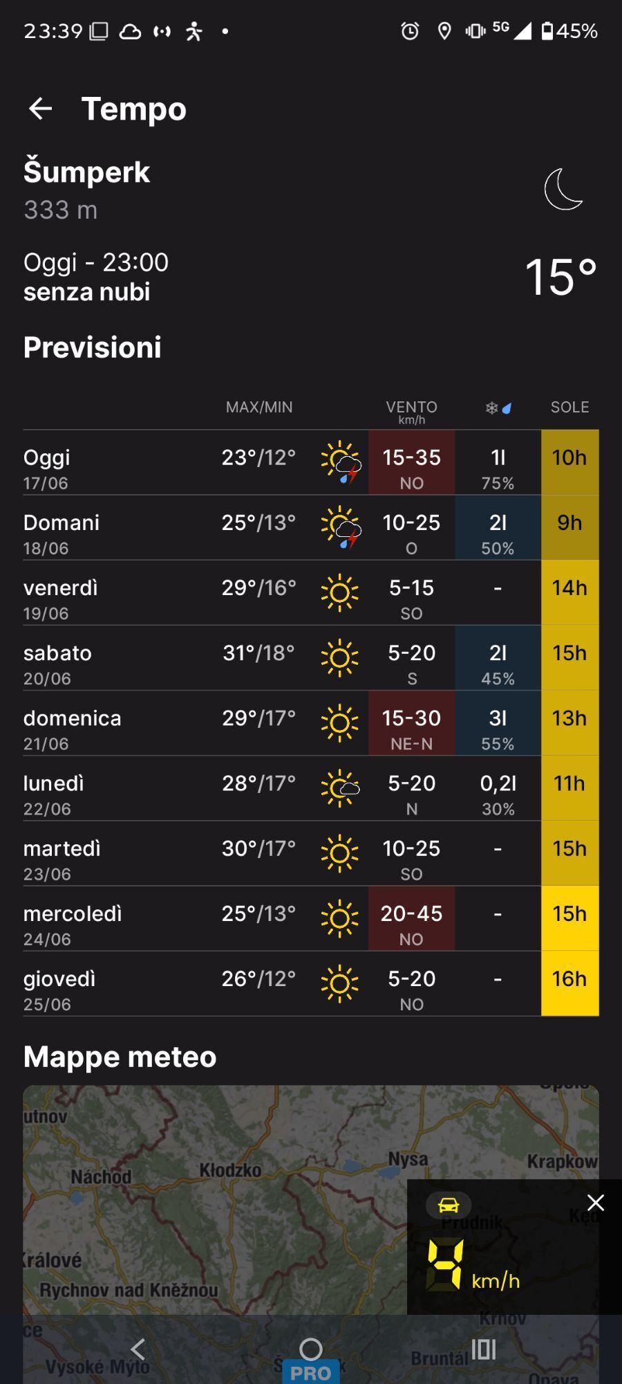The image size is (622, 1384).
Task: Tap the sun icon in the venerdì row
Action: (339, 592)
